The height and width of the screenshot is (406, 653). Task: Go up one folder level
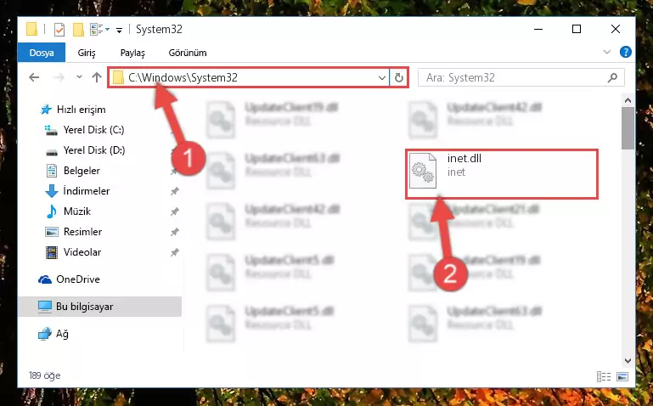click(x=97, y=77)
